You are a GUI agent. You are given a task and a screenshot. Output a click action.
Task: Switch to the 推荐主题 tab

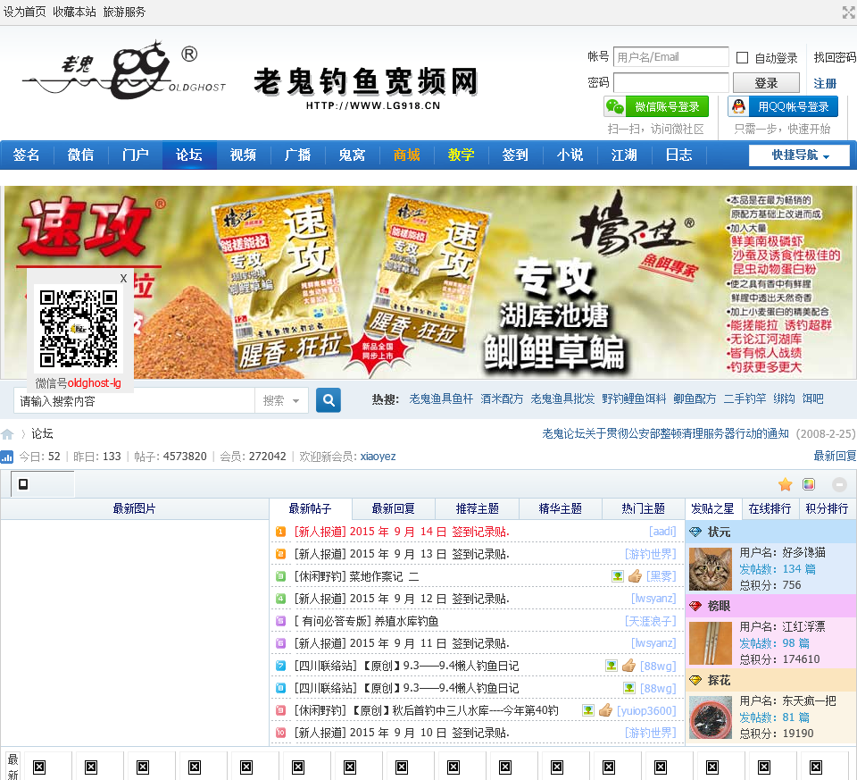click(477, 508)
